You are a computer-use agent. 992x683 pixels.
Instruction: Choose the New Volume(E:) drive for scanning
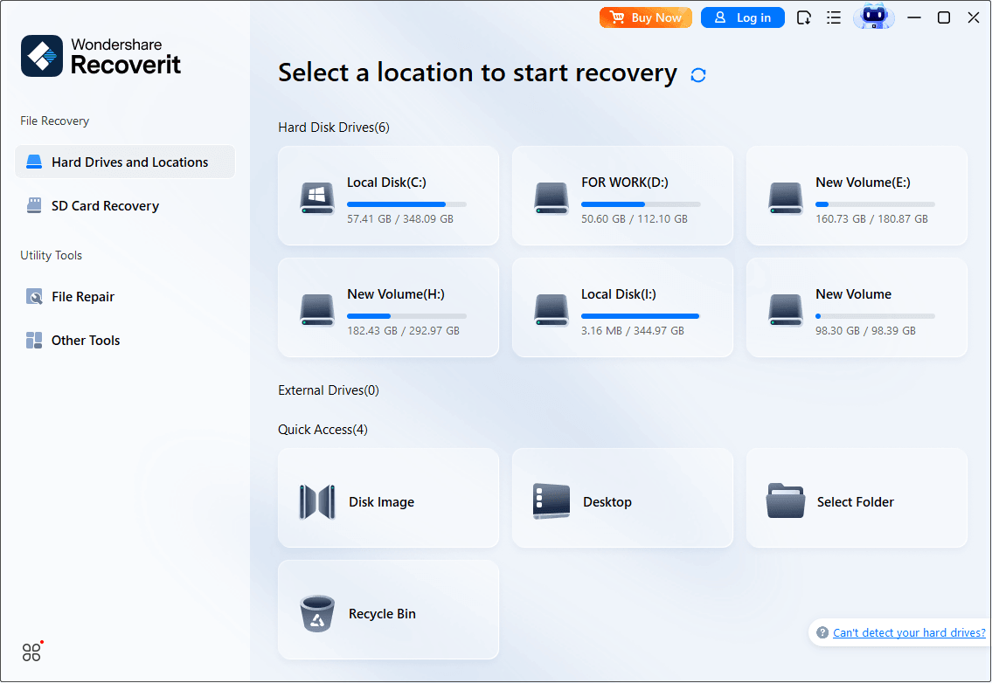point(857,196)
